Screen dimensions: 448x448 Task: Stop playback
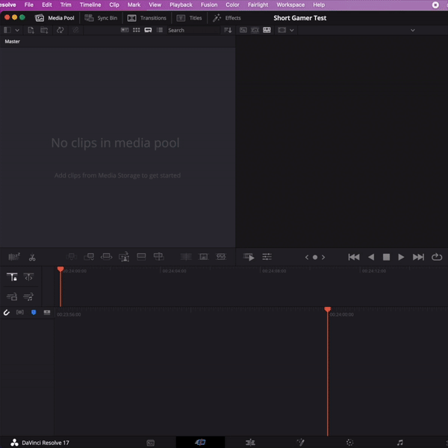point(386,257)
